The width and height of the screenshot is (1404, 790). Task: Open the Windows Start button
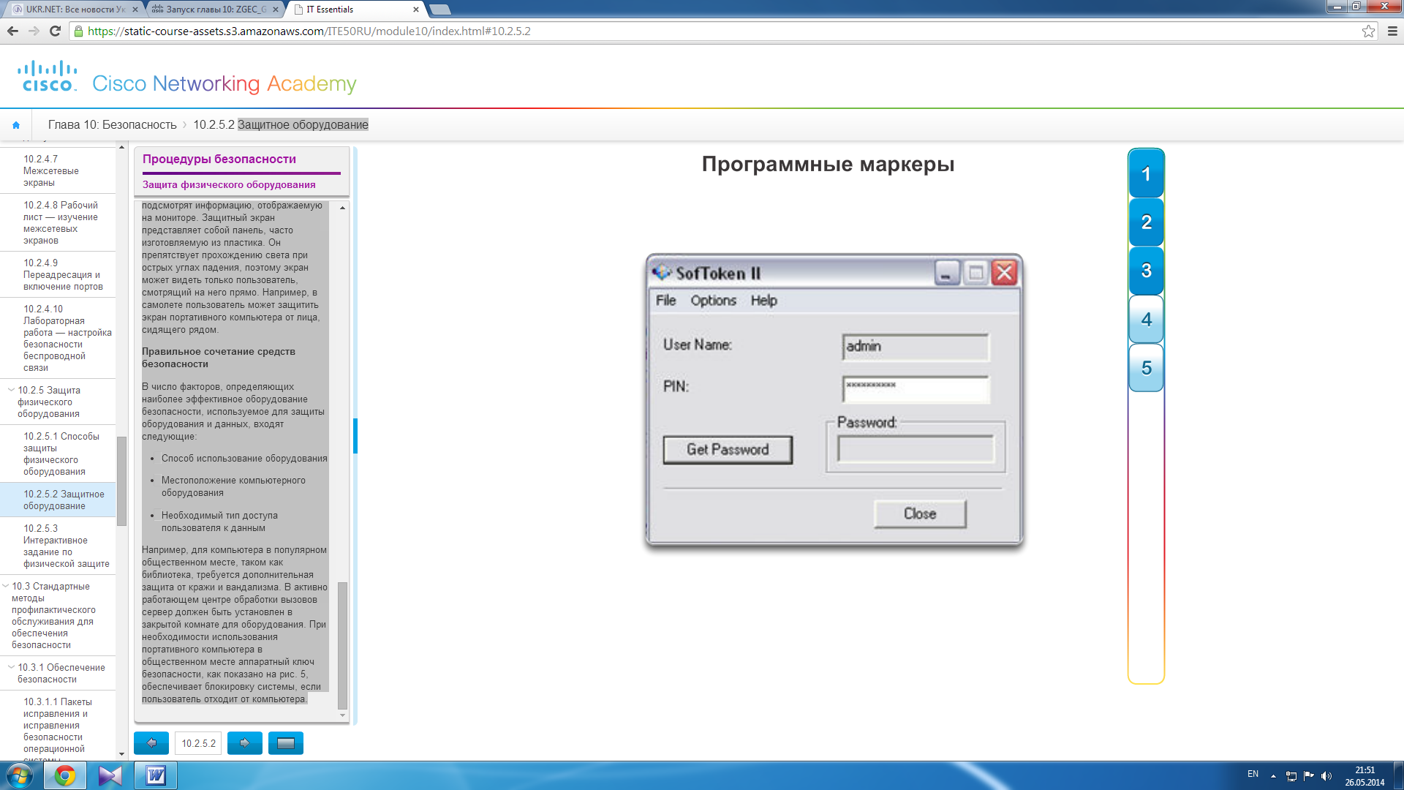20,775
